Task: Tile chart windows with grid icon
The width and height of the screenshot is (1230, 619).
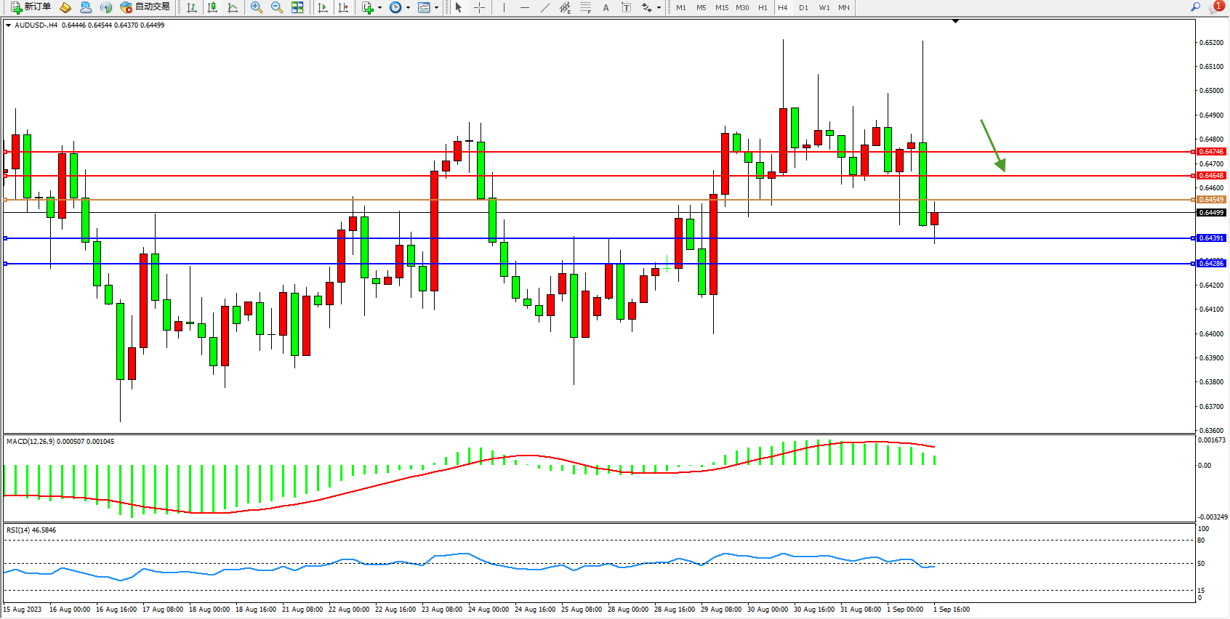Action: pyautogui.click(x=297, y=7)
